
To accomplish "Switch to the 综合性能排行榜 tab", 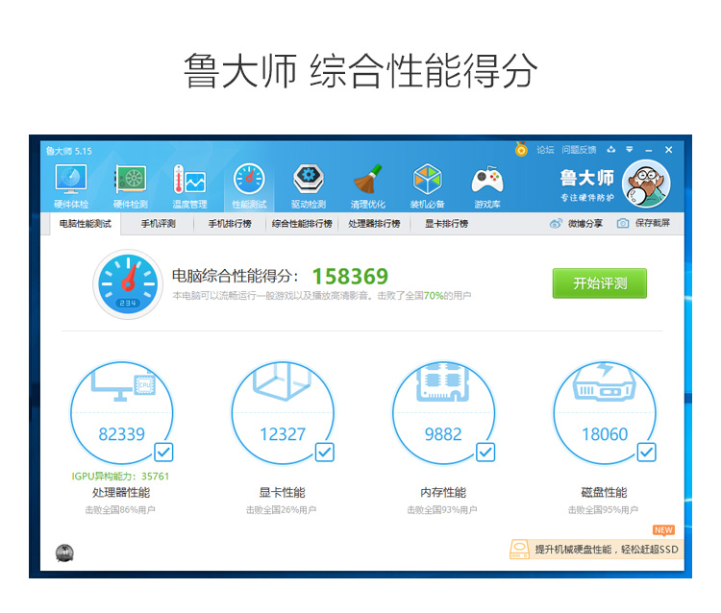I will point(302,224).
